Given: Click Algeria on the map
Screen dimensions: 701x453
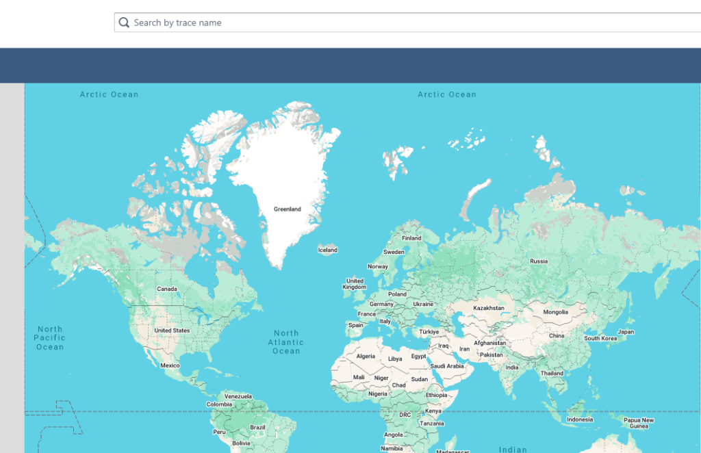Looking at the screenshot, I should point(366,357).
